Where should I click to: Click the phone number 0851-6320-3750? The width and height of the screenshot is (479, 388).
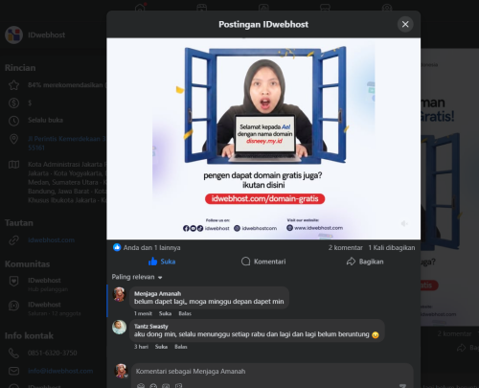point(53,353)
